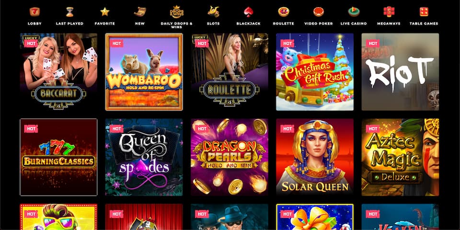460x230 pixels.
Task: Select the Slots genie lamp icon
Action: tap(213, 11)
